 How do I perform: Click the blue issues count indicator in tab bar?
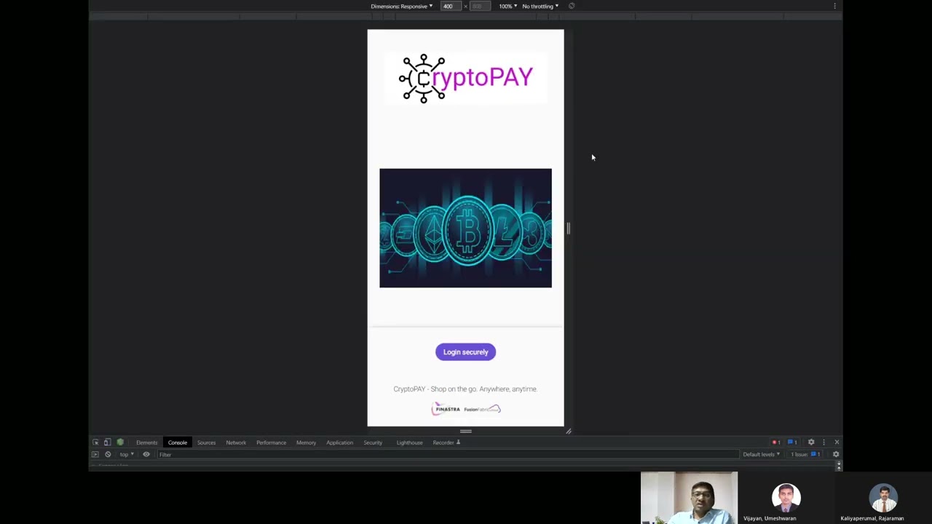tap(792, 442)
